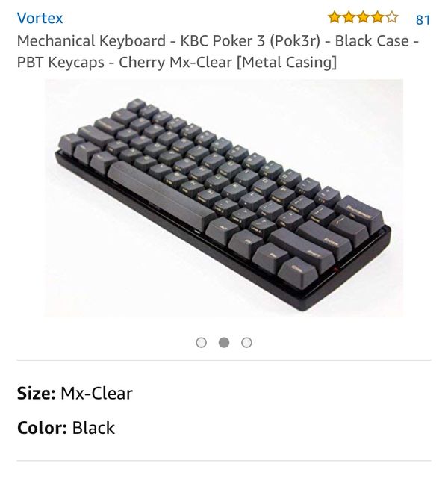The height and width of the screenshot is (481, 448).
Task: Select the first image carousel dot
Action: coord(201,342)
